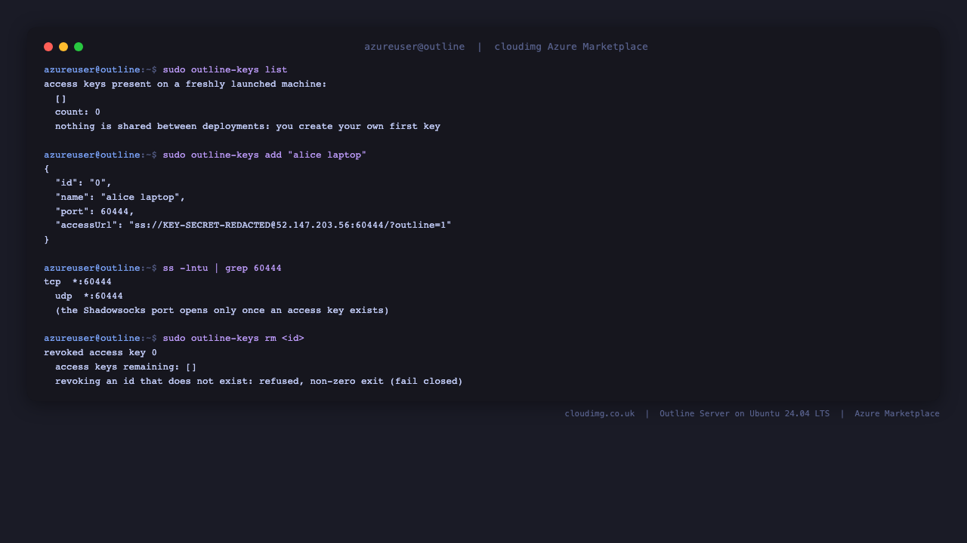Click the green maximize window dot
This screenshot has width=967, height=543.
[79, 47]
